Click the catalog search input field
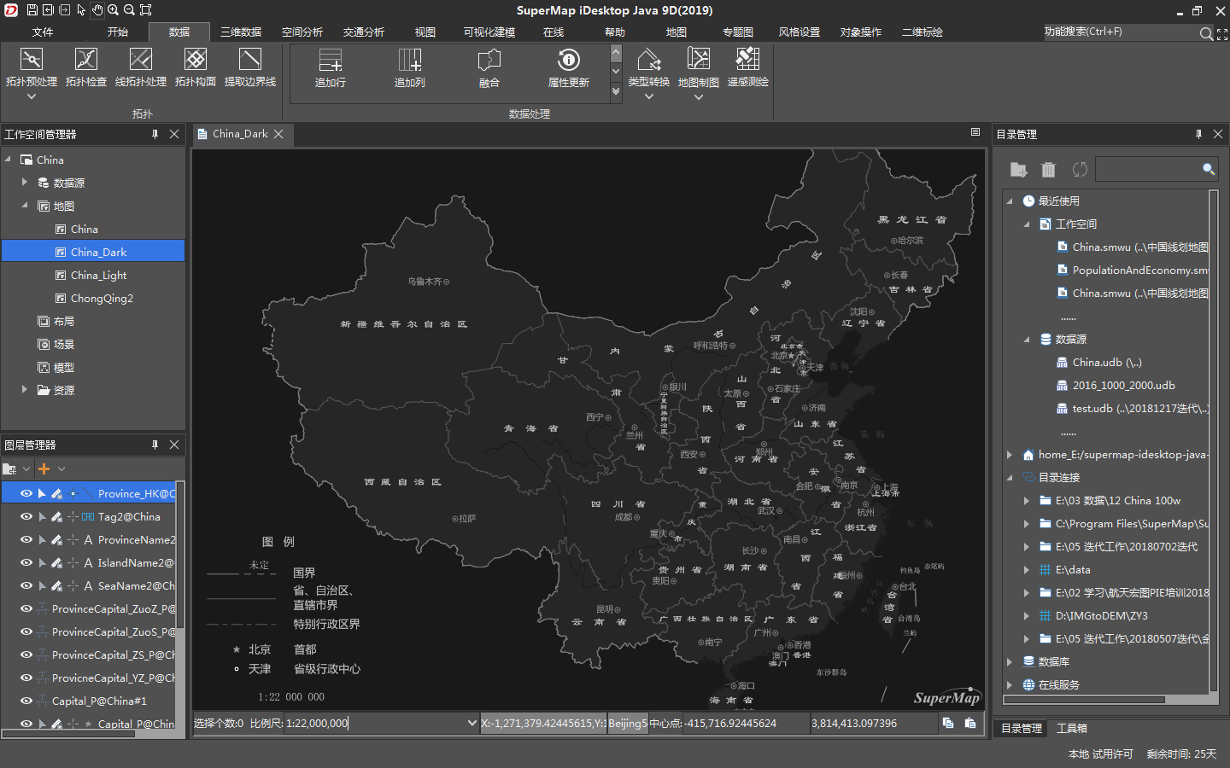Viewport: 1230px width, 768px height. 1148,170
